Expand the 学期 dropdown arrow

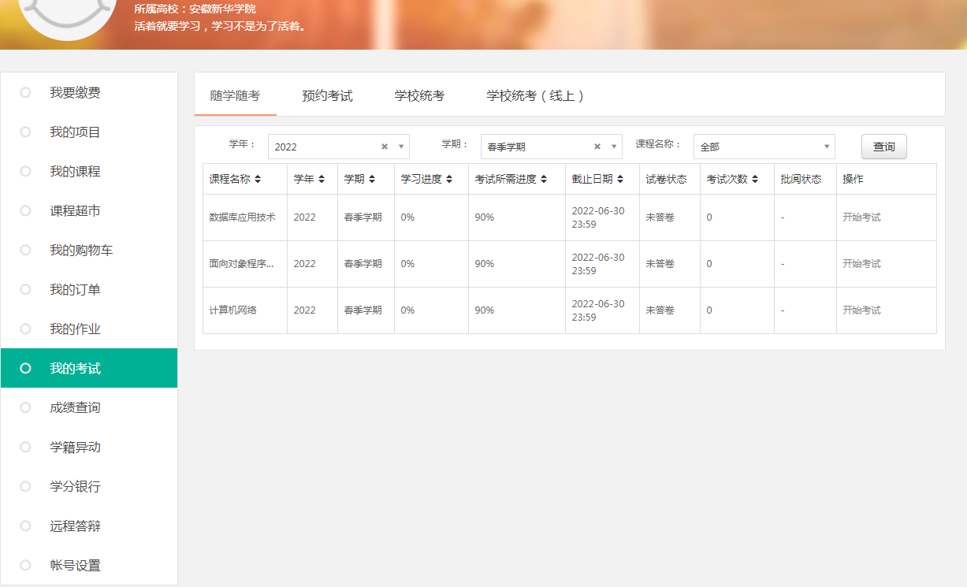(x=614, y=147)
